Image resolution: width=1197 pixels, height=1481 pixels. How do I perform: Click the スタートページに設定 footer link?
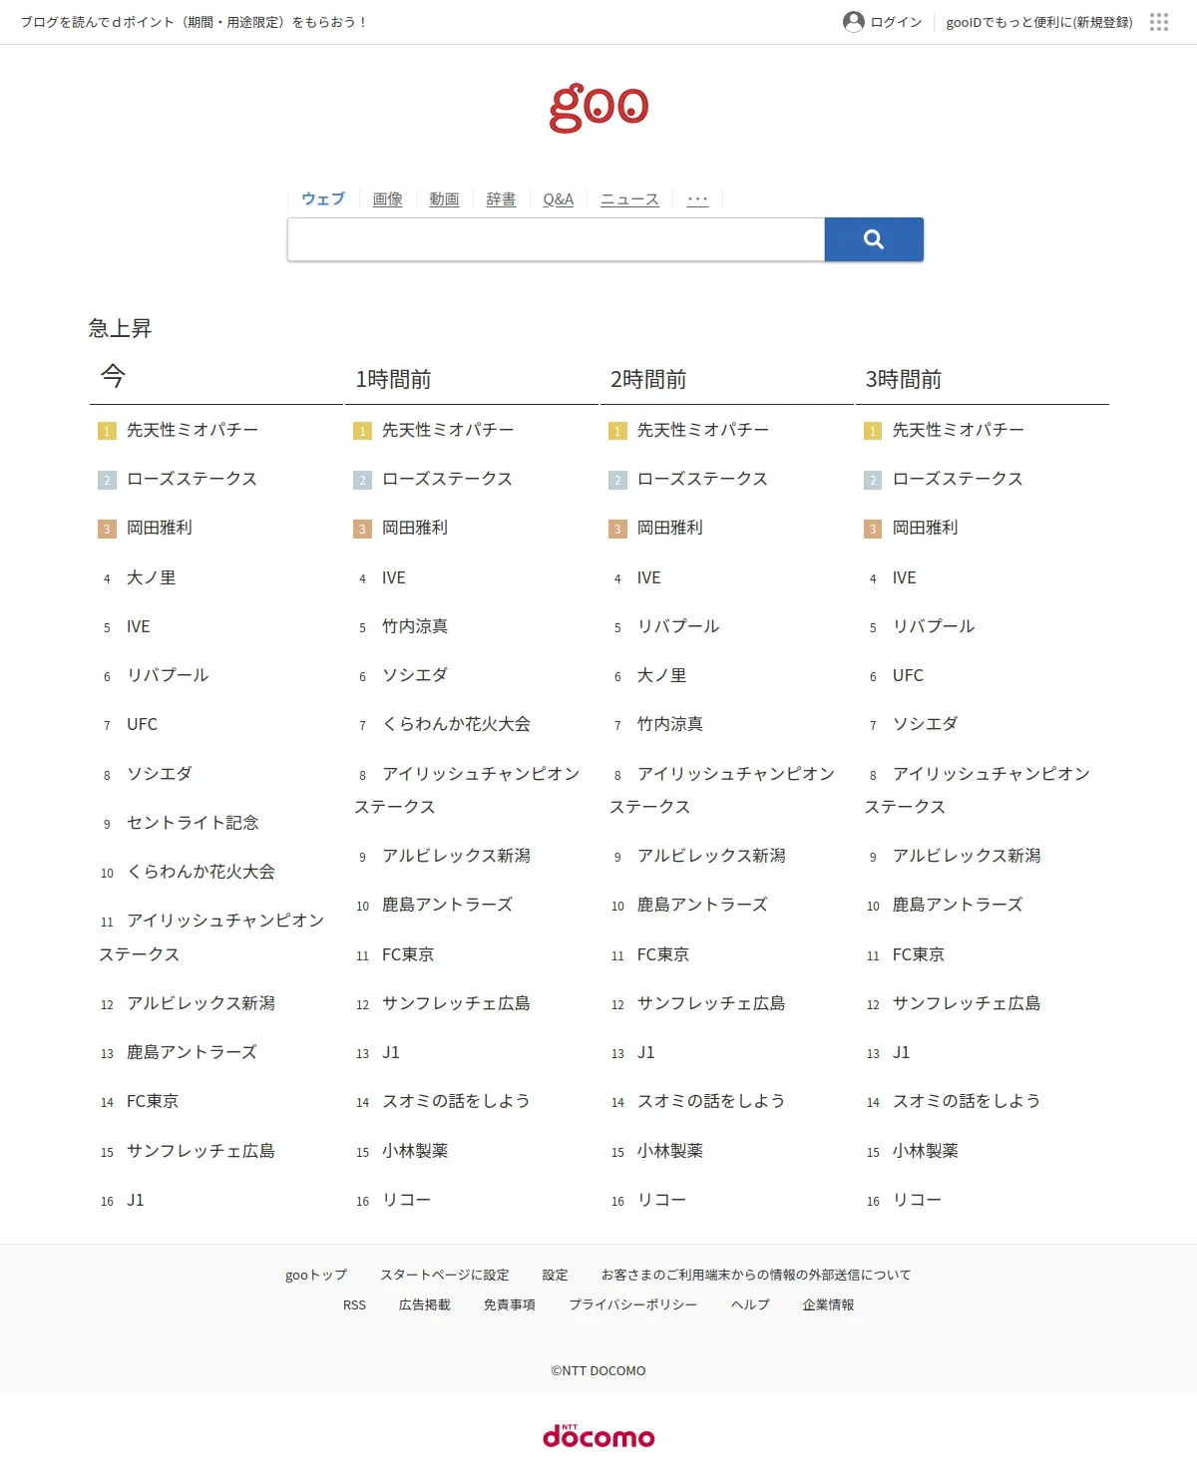point(445,1275)
